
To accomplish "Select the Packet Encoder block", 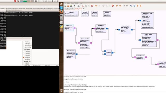I will click(85, 43).
